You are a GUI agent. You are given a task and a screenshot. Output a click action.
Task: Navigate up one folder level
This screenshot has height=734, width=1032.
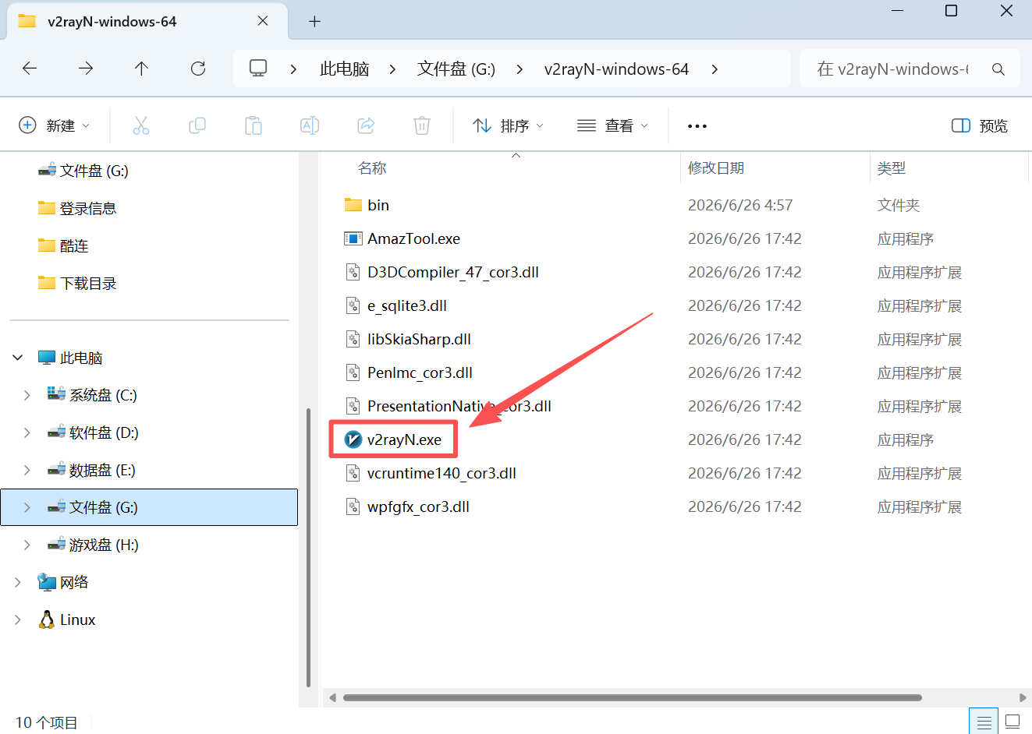pos(141,69)
